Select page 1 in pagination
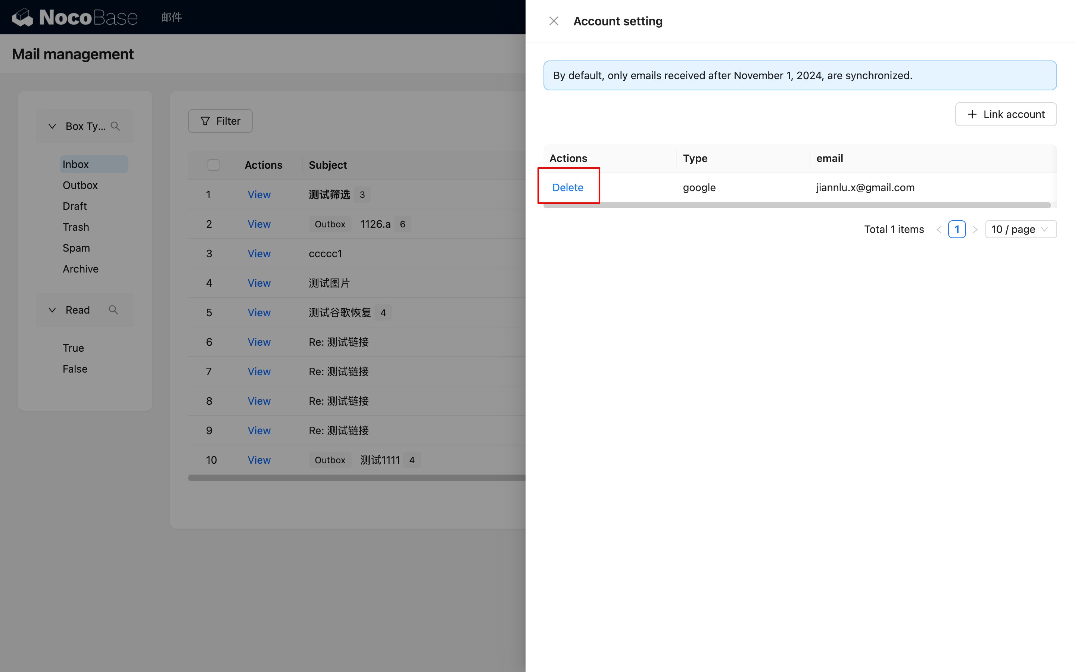This screenshot has width=1075, height=672. (x=956, y=229)
